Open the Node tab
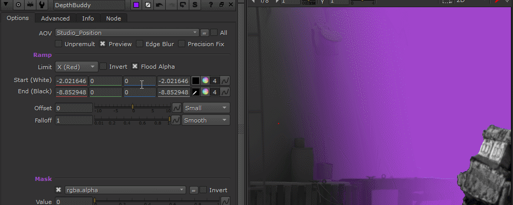The width and height of the screenshot is (513, 205). (113, 18)
